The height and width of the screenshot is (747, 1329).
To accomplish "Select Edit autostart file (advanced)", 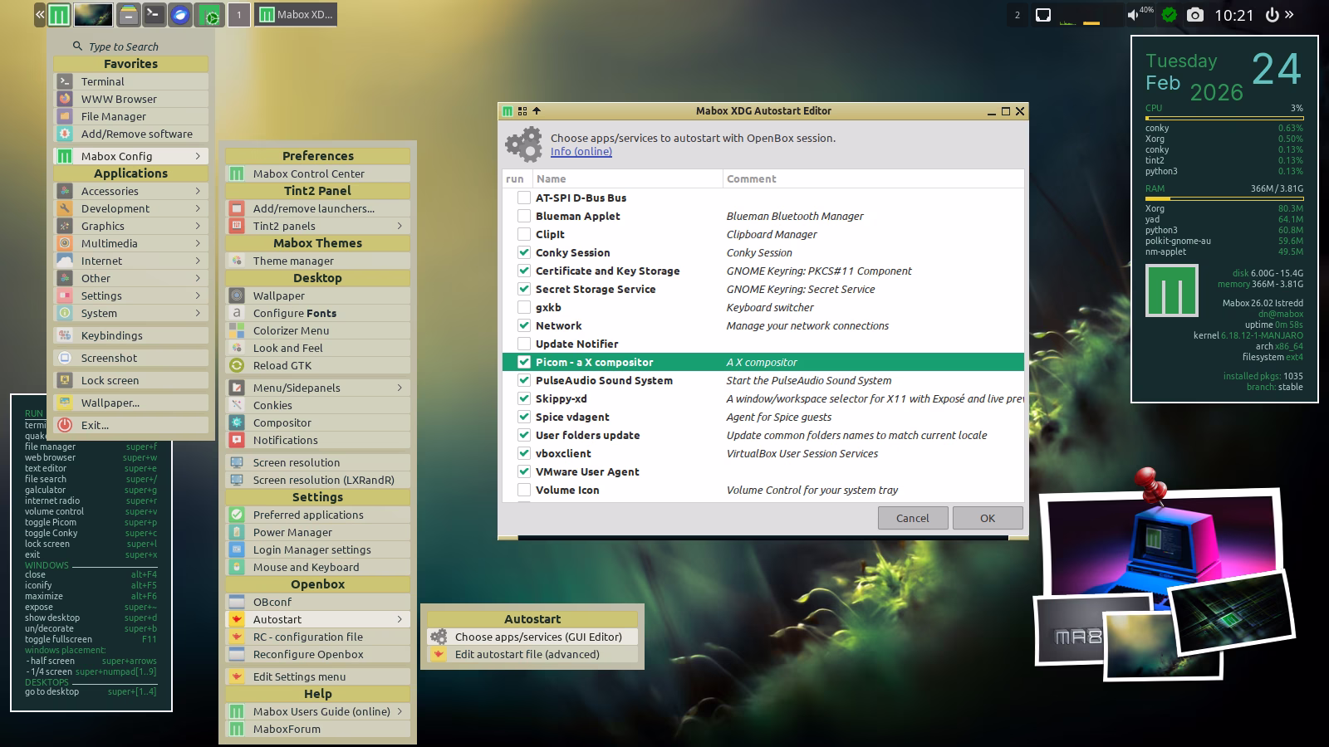I will coord(527,654).
